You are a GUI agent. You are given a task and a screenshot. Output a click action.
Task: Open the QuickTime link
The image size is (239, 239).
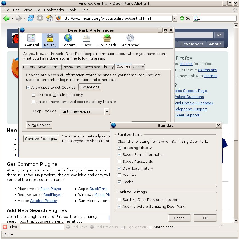tap(98, 189)
